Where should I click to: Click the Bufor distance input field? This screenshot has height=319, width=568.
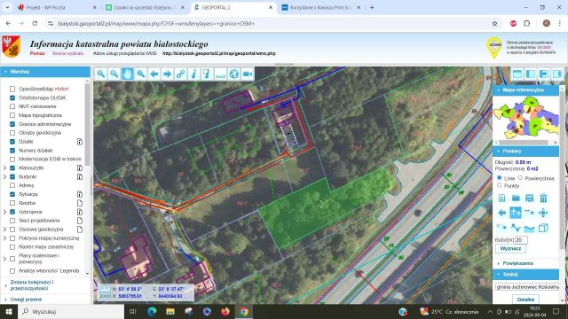pyautogui.click(x=521, y=240)
